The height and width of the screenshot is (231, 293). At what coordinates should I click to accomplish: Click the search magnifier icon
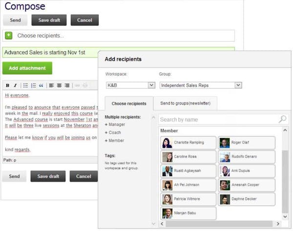(x=282, y=119)
